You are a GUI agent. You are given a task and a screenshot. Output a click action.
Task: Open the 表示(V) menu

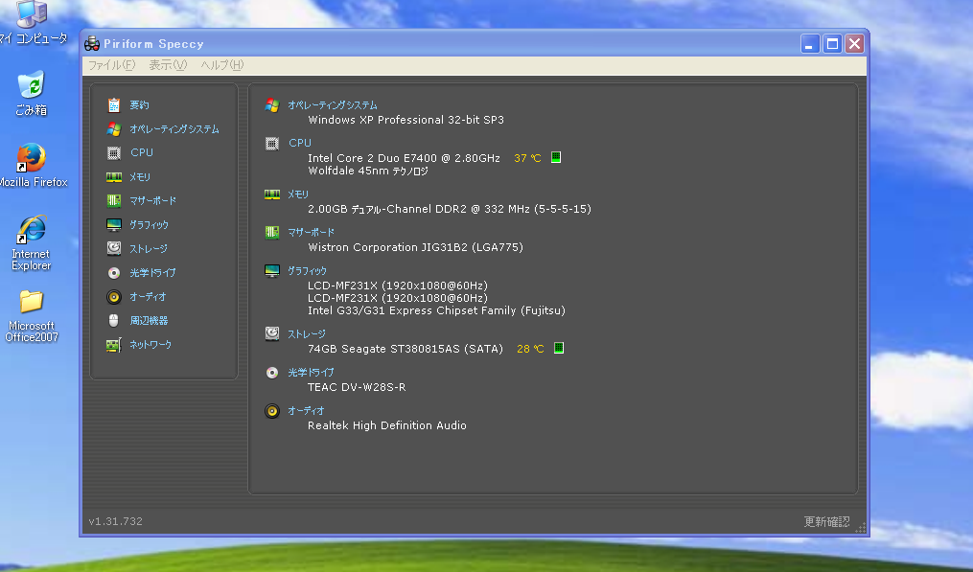(168, 65)
